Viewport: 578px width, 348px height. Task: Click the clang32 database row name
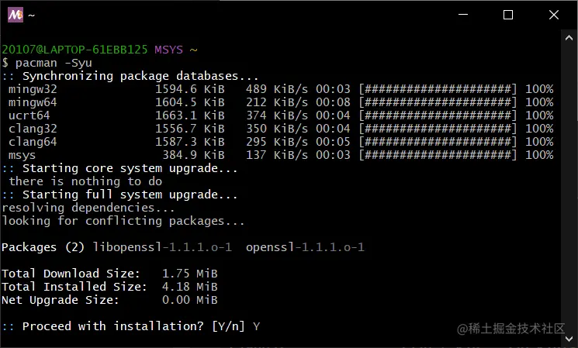point(33,129)
